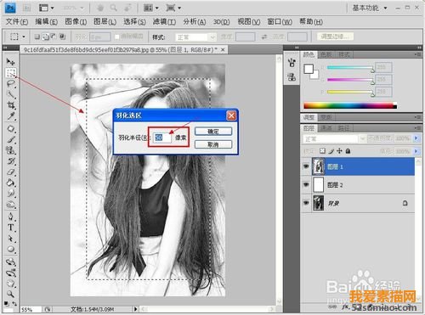Select the Blur tool
This screenshot has height=315, width=425.
click(11, 193)
